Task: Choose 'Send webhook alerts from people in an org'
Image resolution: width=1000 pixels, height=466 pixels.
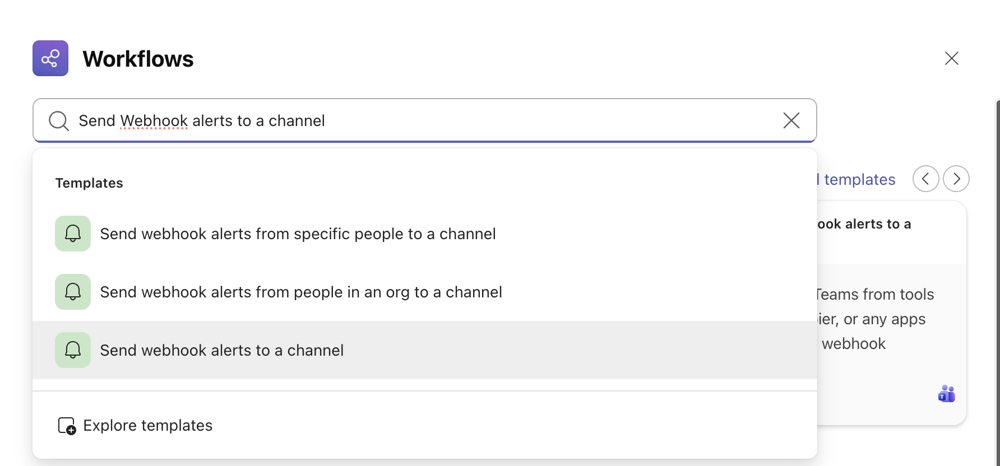Action: tap(300, 292)
